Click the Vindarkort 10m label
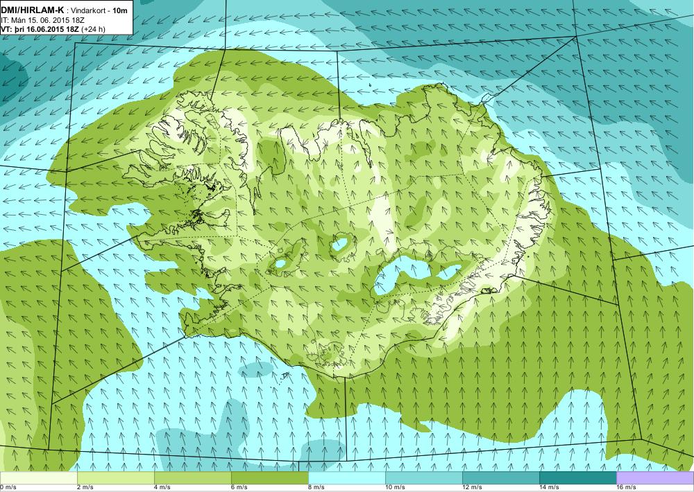This screenshot has width=694, height=492. click(x=97, y=10)
